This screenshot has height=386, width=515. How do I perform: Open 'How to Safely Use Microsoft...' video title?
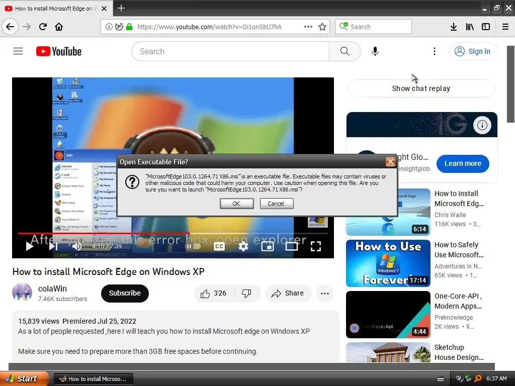pyautogui.click(x=459, y=250)
